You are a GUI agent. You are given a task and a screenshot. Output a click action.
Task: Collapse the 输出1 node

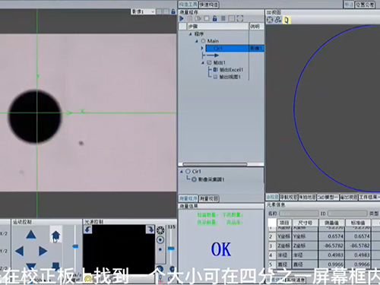pos(203,62)
